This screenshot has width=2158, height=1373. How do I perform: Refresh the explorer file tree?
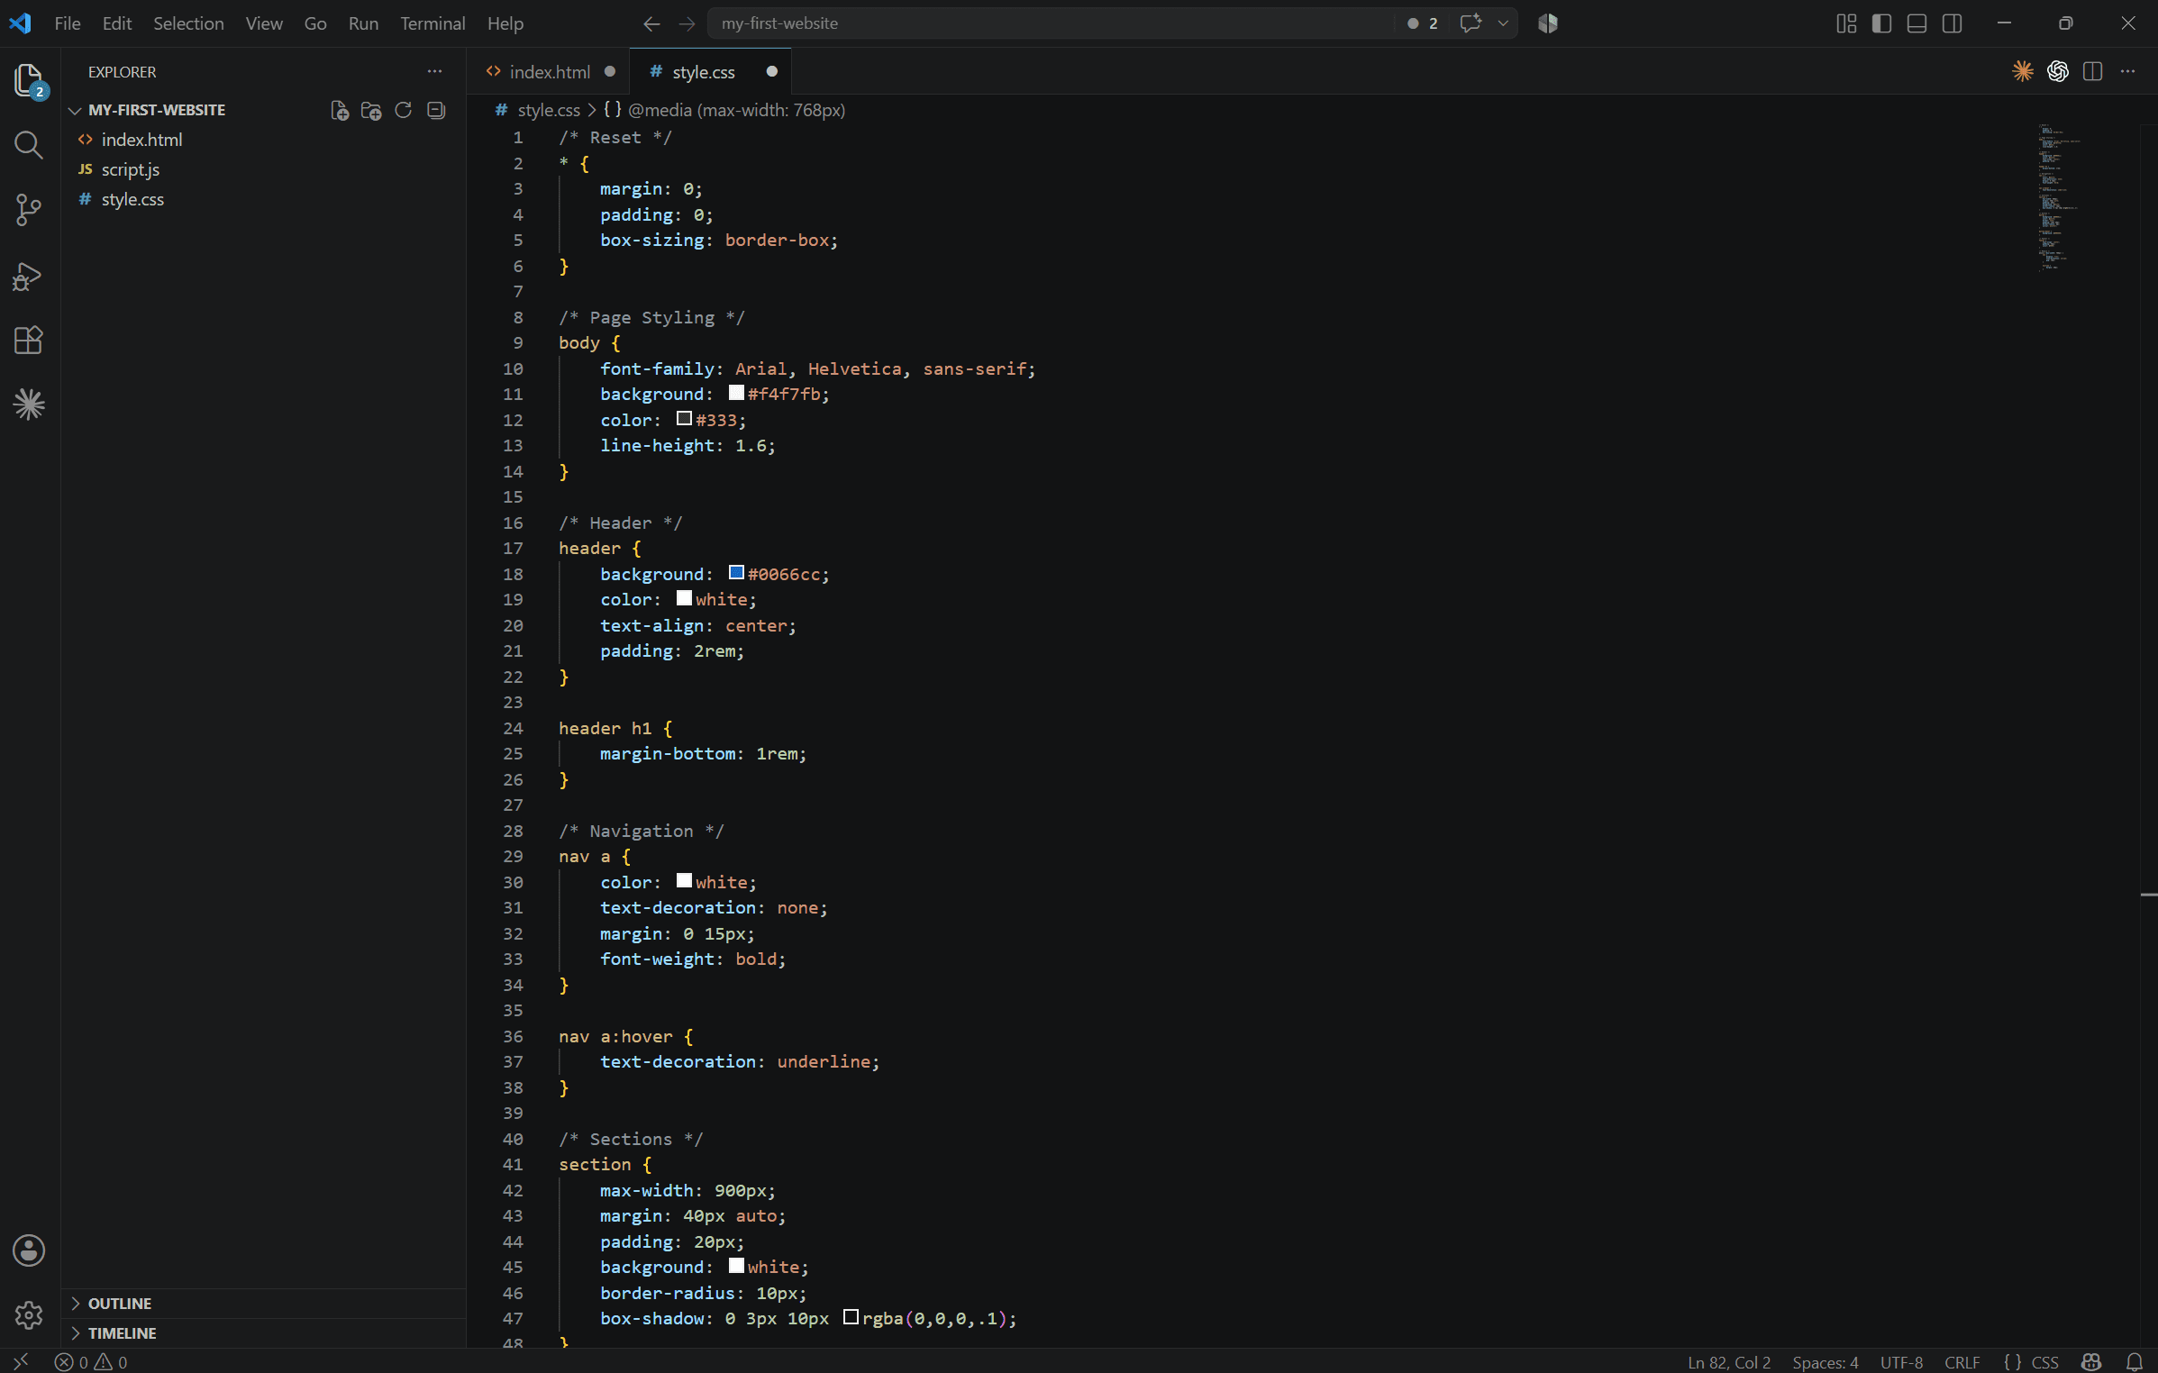(404, 110)
